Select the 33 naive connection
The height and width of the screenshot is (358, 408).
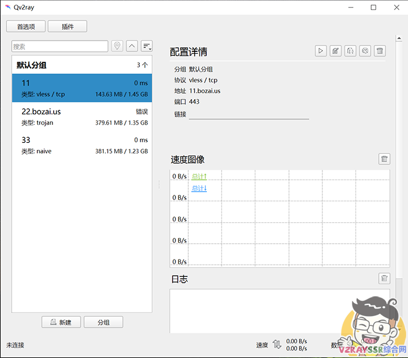tap(82, 145)
